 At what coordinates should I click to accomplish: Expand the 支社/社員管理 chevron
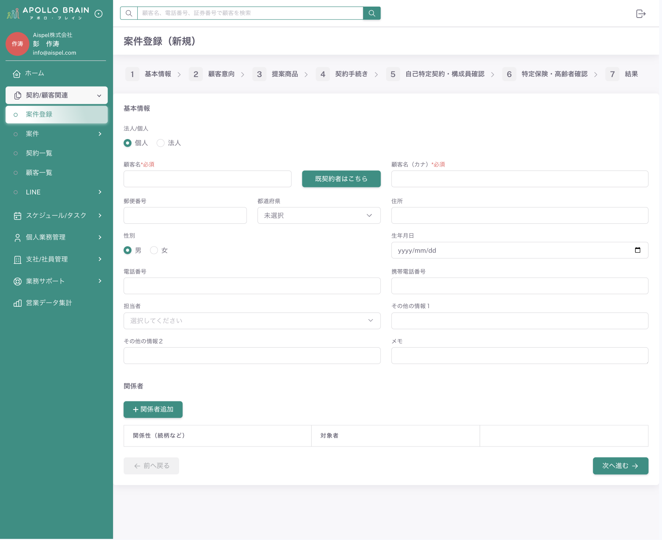coord(100,259)
